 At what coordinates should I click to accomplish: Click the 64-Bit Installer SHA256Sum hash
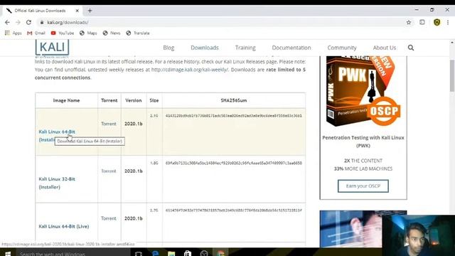234,116
